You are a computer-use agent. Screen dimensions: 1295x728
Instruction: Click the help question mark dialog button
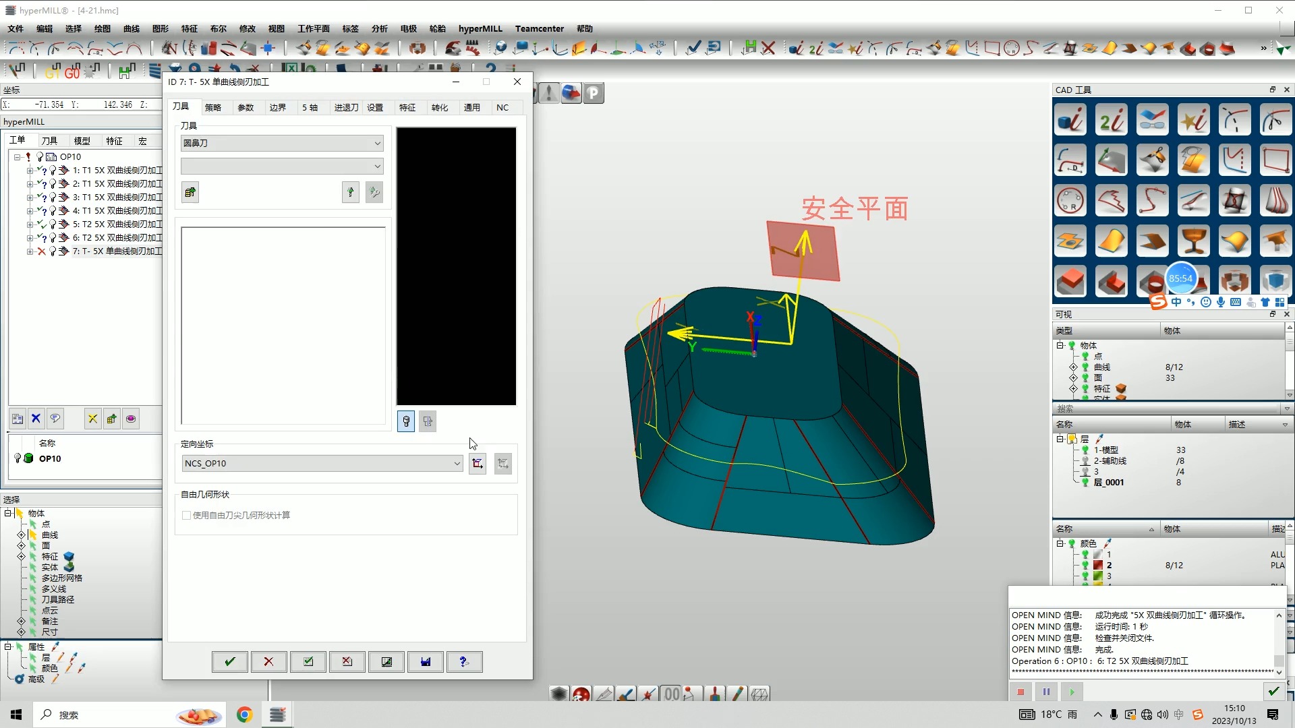click(464, 661)
